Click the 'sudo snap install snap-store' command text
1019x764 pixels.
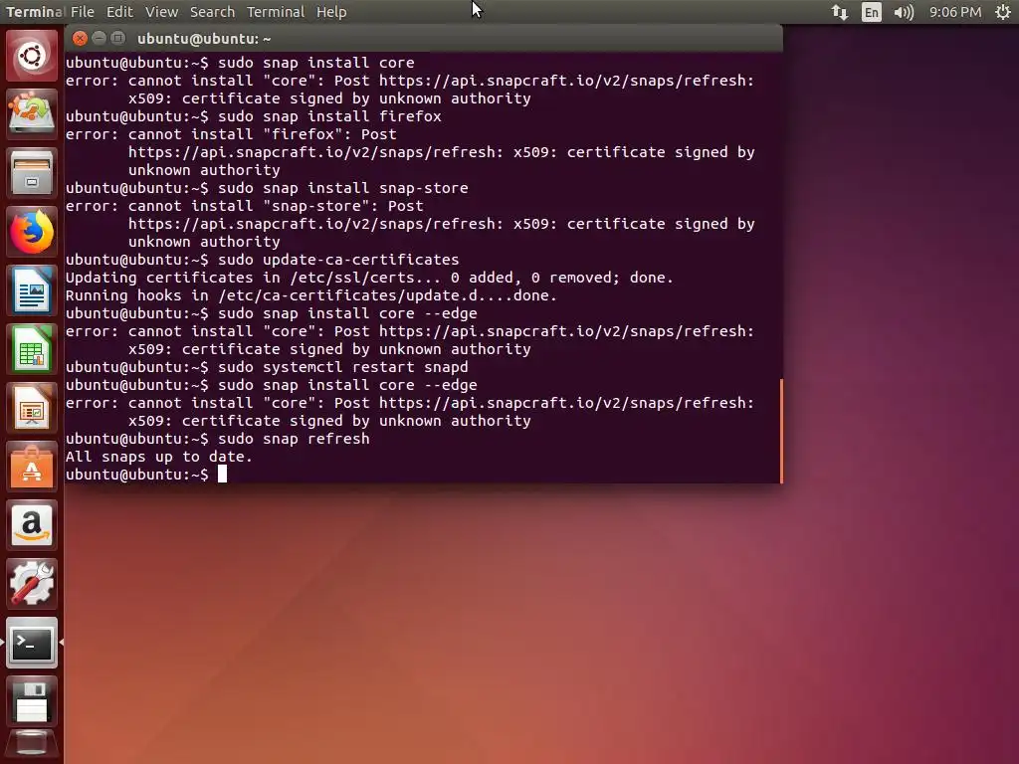(x=343, y=188)
